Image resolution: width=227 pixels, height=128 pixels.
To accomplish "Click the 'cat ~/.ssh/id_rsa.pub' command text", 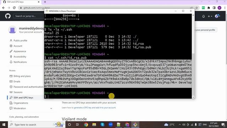I will 67,58.
